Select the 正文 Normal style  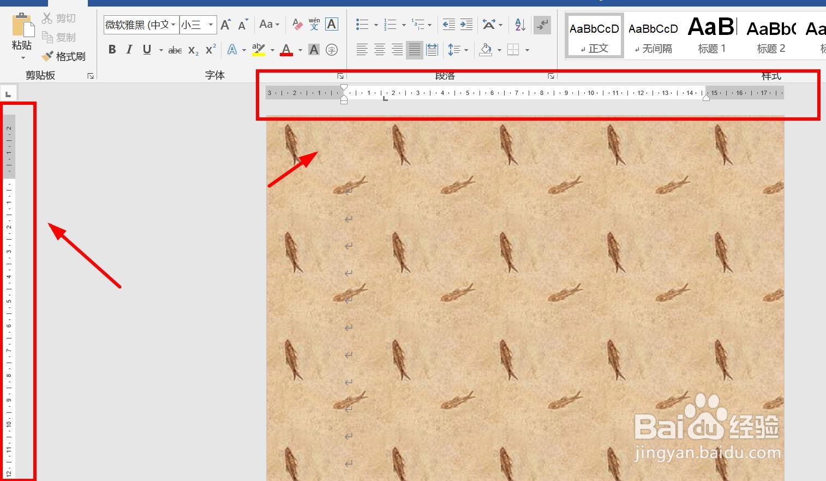coord(594,35)
